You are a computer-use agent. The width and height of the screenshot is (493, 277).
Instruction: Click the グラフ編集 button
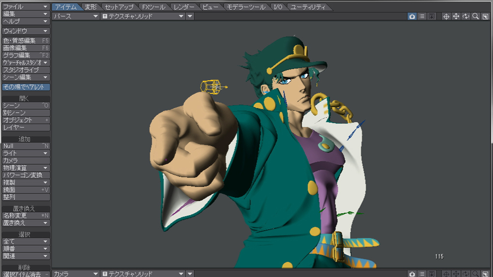[x=26, y=55]
